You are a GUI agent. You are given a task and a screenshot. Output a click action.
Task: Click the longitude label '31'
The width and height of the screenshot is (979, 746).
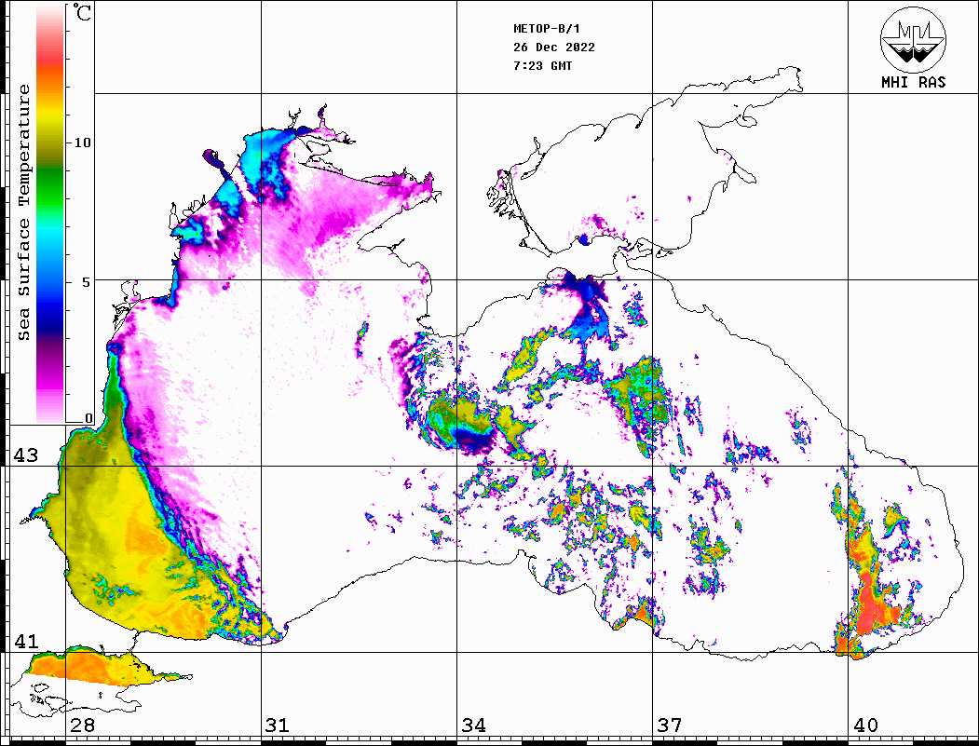(x=278, y=726)
